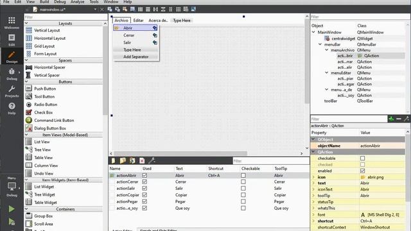Screen dimensions: 411x231
Task: Open the Acerca de.. menu in form
Action: pyautogui.click(x=158, y=21)
